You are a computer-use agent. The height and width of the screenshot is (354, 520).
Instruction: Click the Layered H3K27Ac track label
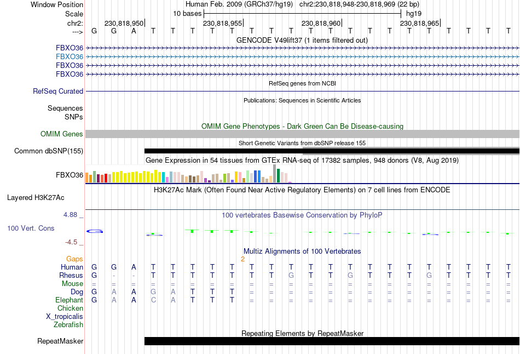pos(36,198)
